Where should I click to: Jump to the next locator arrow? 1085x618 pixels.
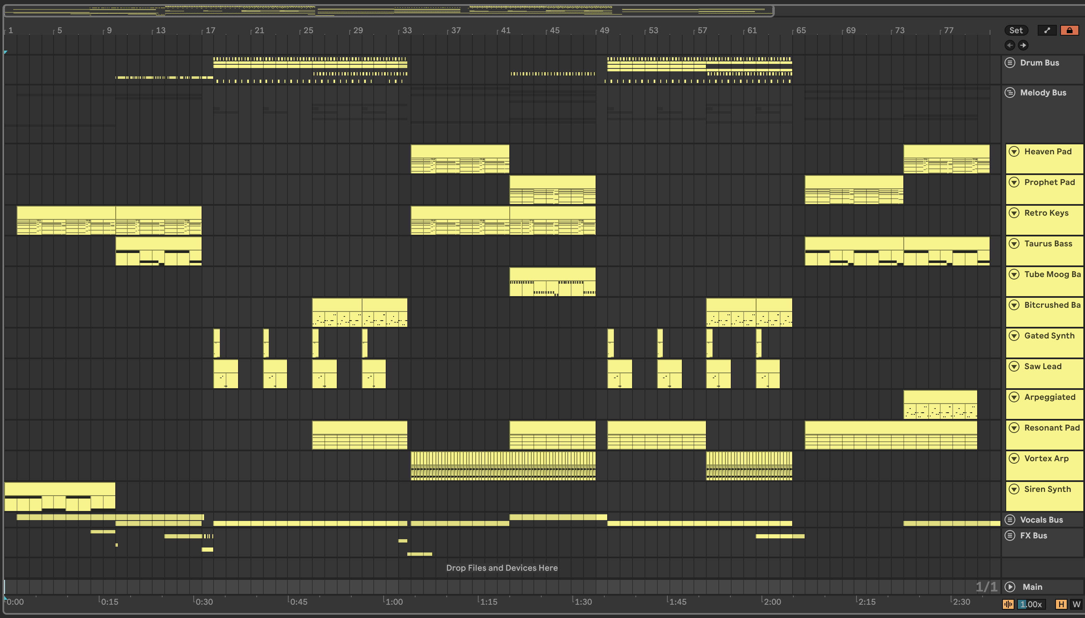(x=1023, y=45)
